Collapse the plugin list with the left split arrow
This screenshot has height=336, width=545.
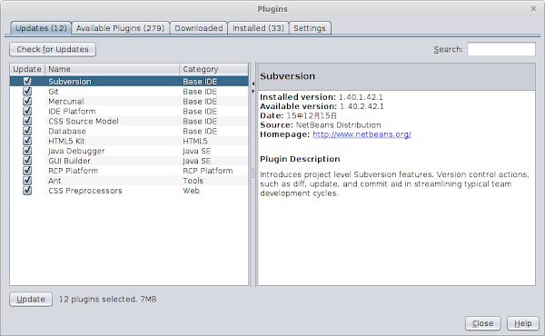(x=253, y=84)
